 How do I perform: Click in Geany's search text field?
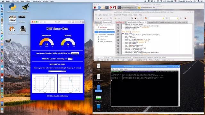157,19
